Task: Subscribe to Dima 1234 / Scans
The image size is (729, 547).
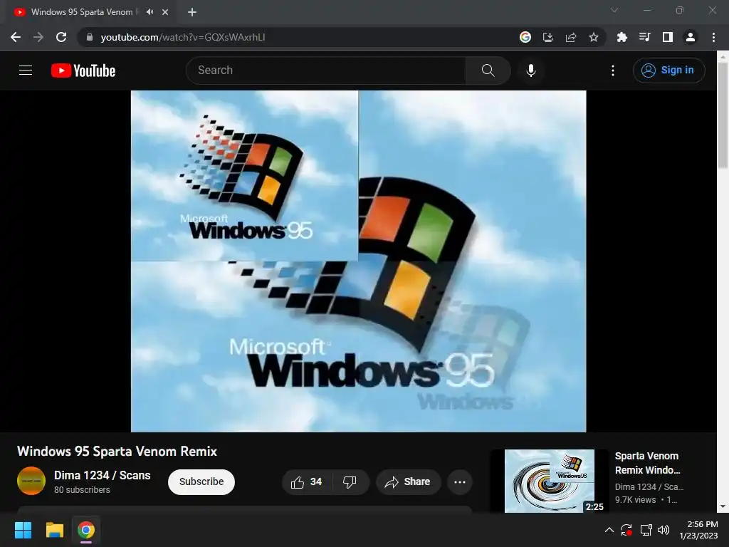Action: (x=201, y=482)
